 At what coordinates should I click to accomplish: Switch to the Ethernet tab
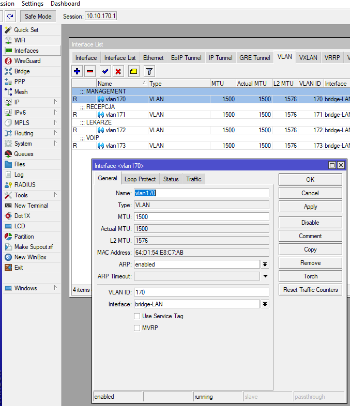click(x=154, y=57)
